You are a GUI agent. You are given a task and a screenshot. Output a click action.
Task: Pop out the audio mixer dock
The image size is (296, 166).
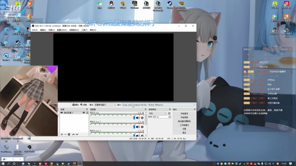(x=146, y=109)
